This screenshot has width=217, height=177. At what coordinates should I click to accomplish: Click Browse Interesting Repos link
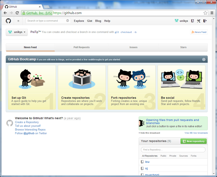(x=30, y=129)
